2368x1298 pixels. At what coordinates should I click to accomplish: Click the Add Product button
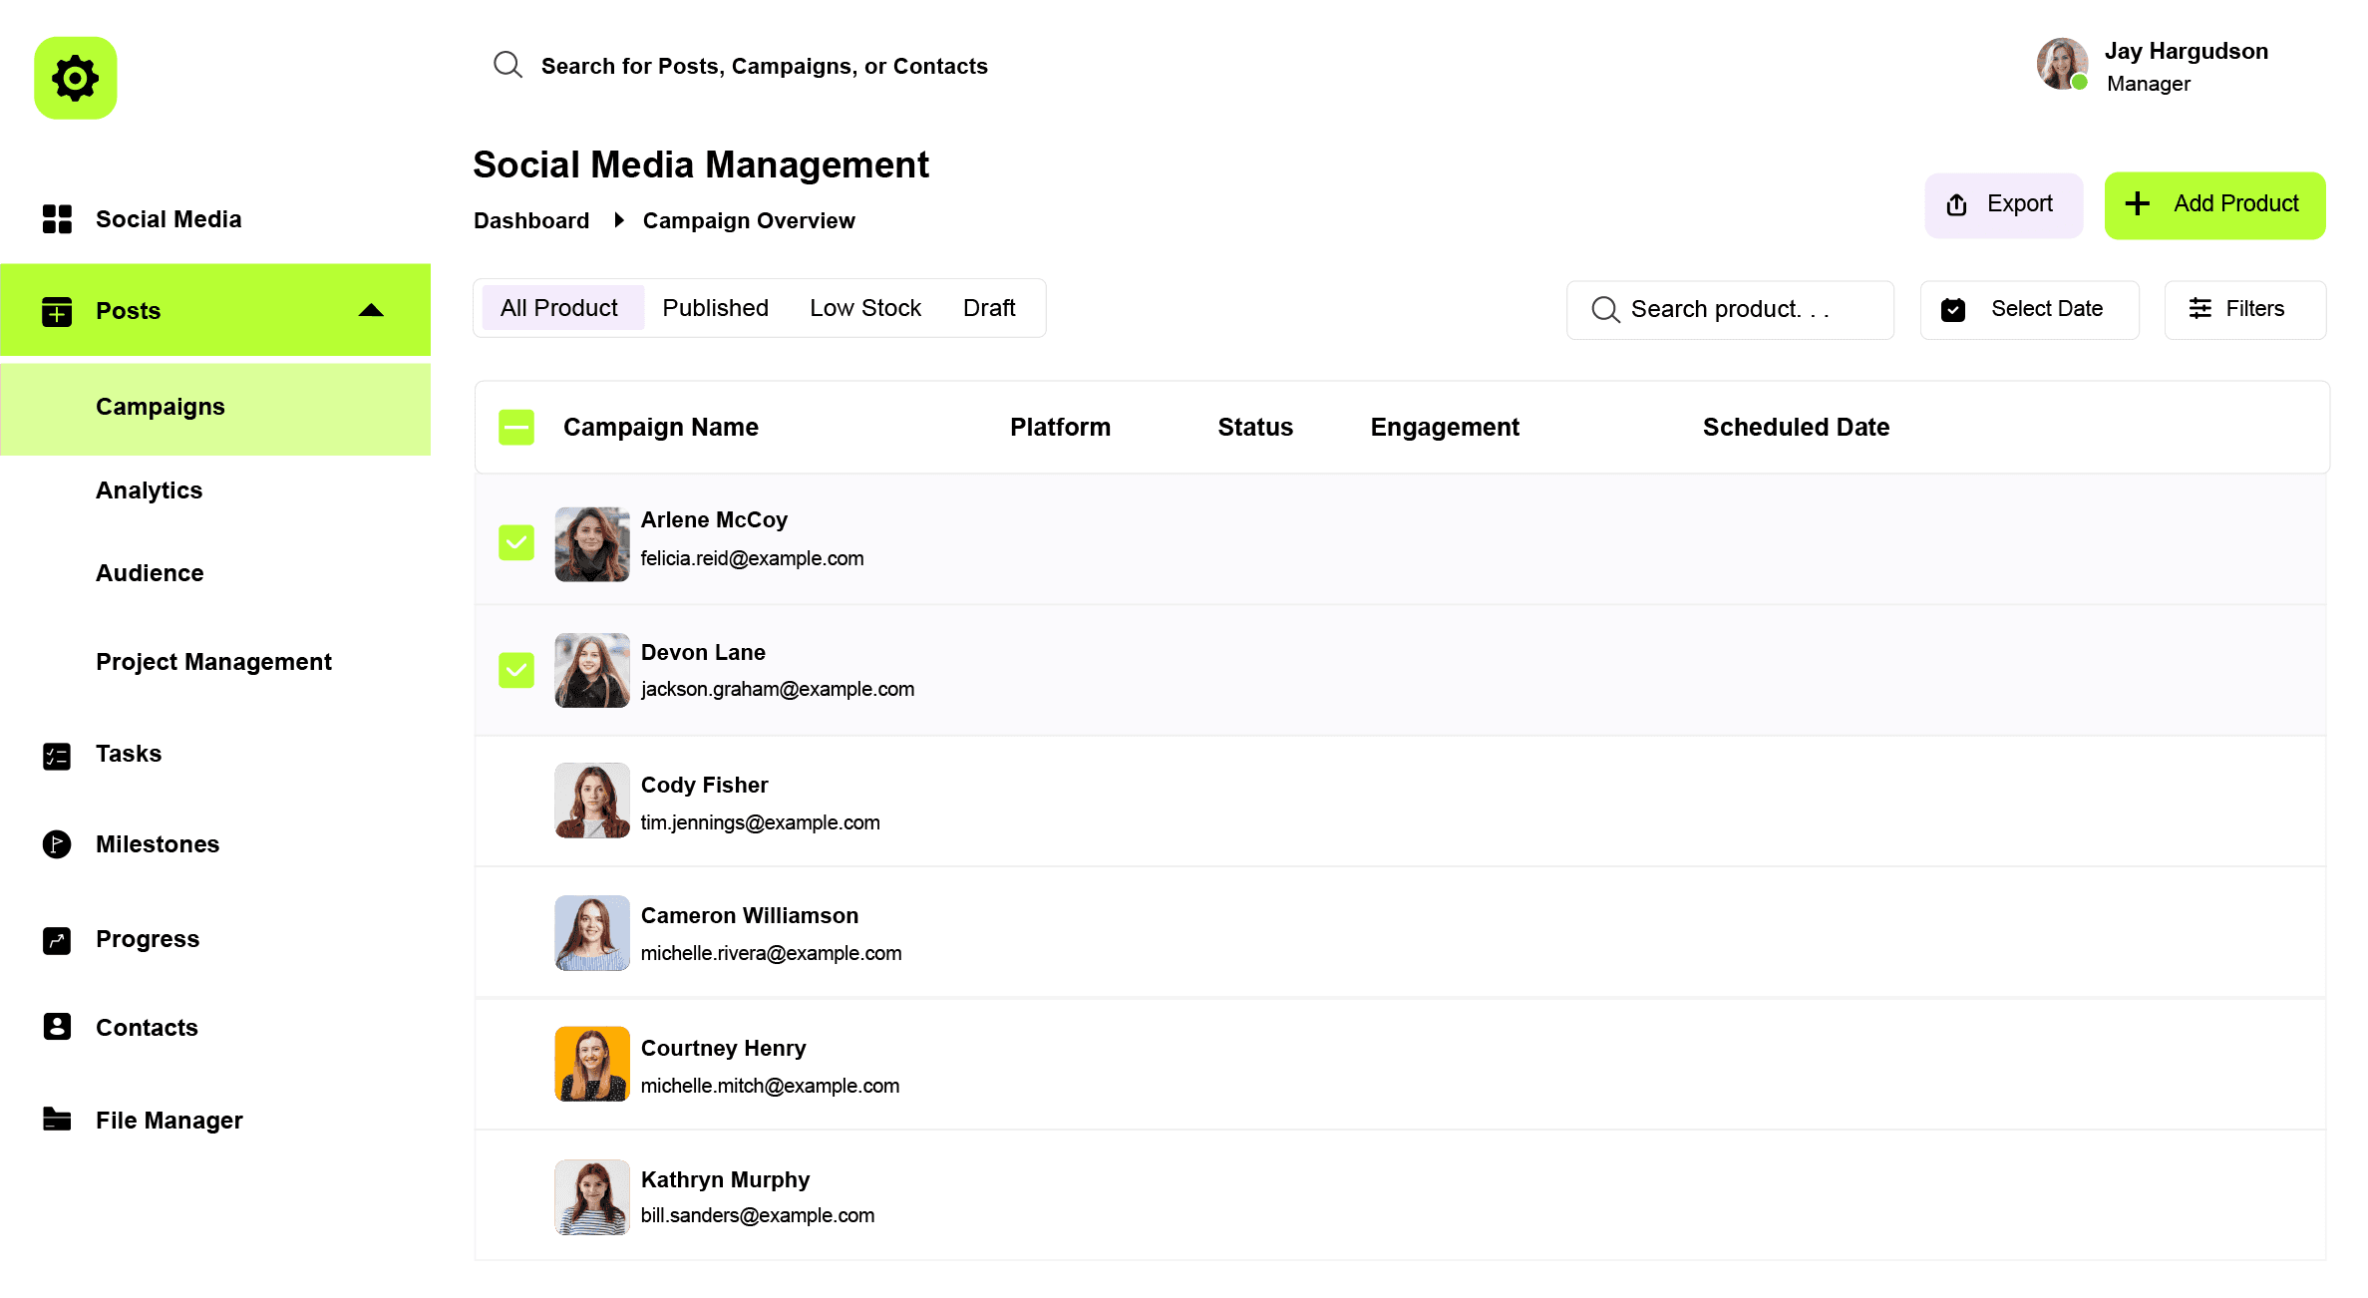pyautogui.click(x=2214, y=204)
